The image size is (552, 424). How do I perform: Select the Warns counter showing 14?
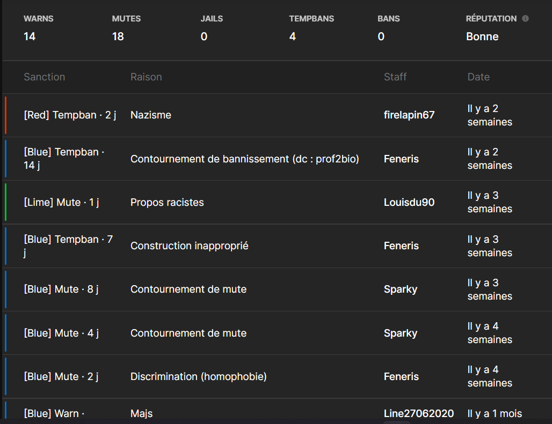click(x=30, y=36)
